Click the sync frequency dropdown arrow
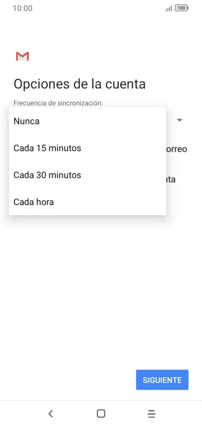Screen dimensions: 202x427 180,120
